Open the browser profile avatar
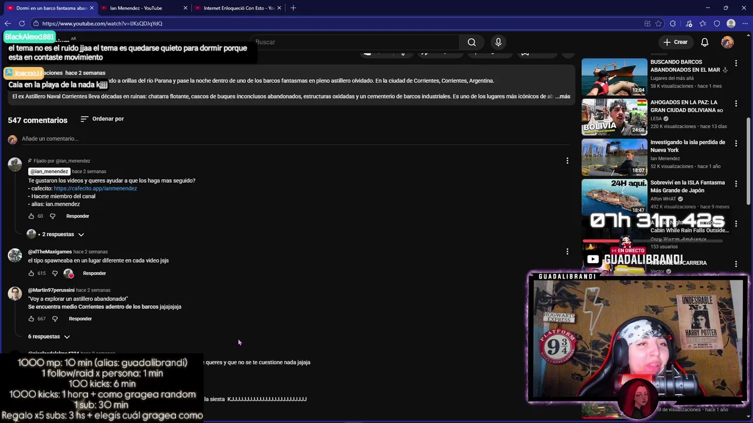Screen dimensions: 753x423 tap(731, 23)
